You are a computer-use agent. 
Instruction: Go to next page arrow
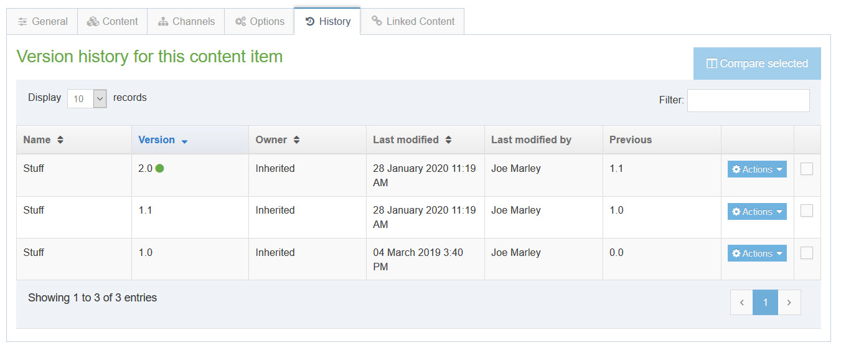(x=789, y=303)
